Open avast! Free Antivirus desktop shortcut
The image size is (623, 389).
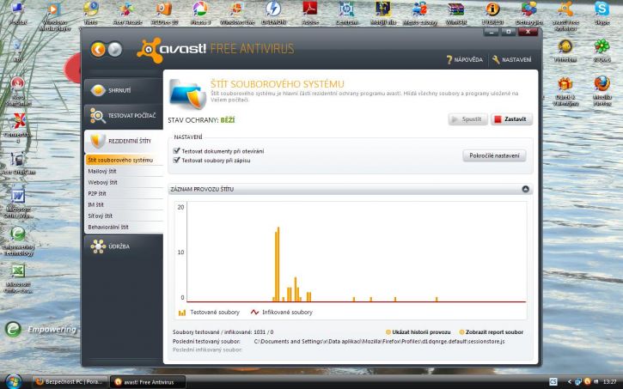coord(565,15)
